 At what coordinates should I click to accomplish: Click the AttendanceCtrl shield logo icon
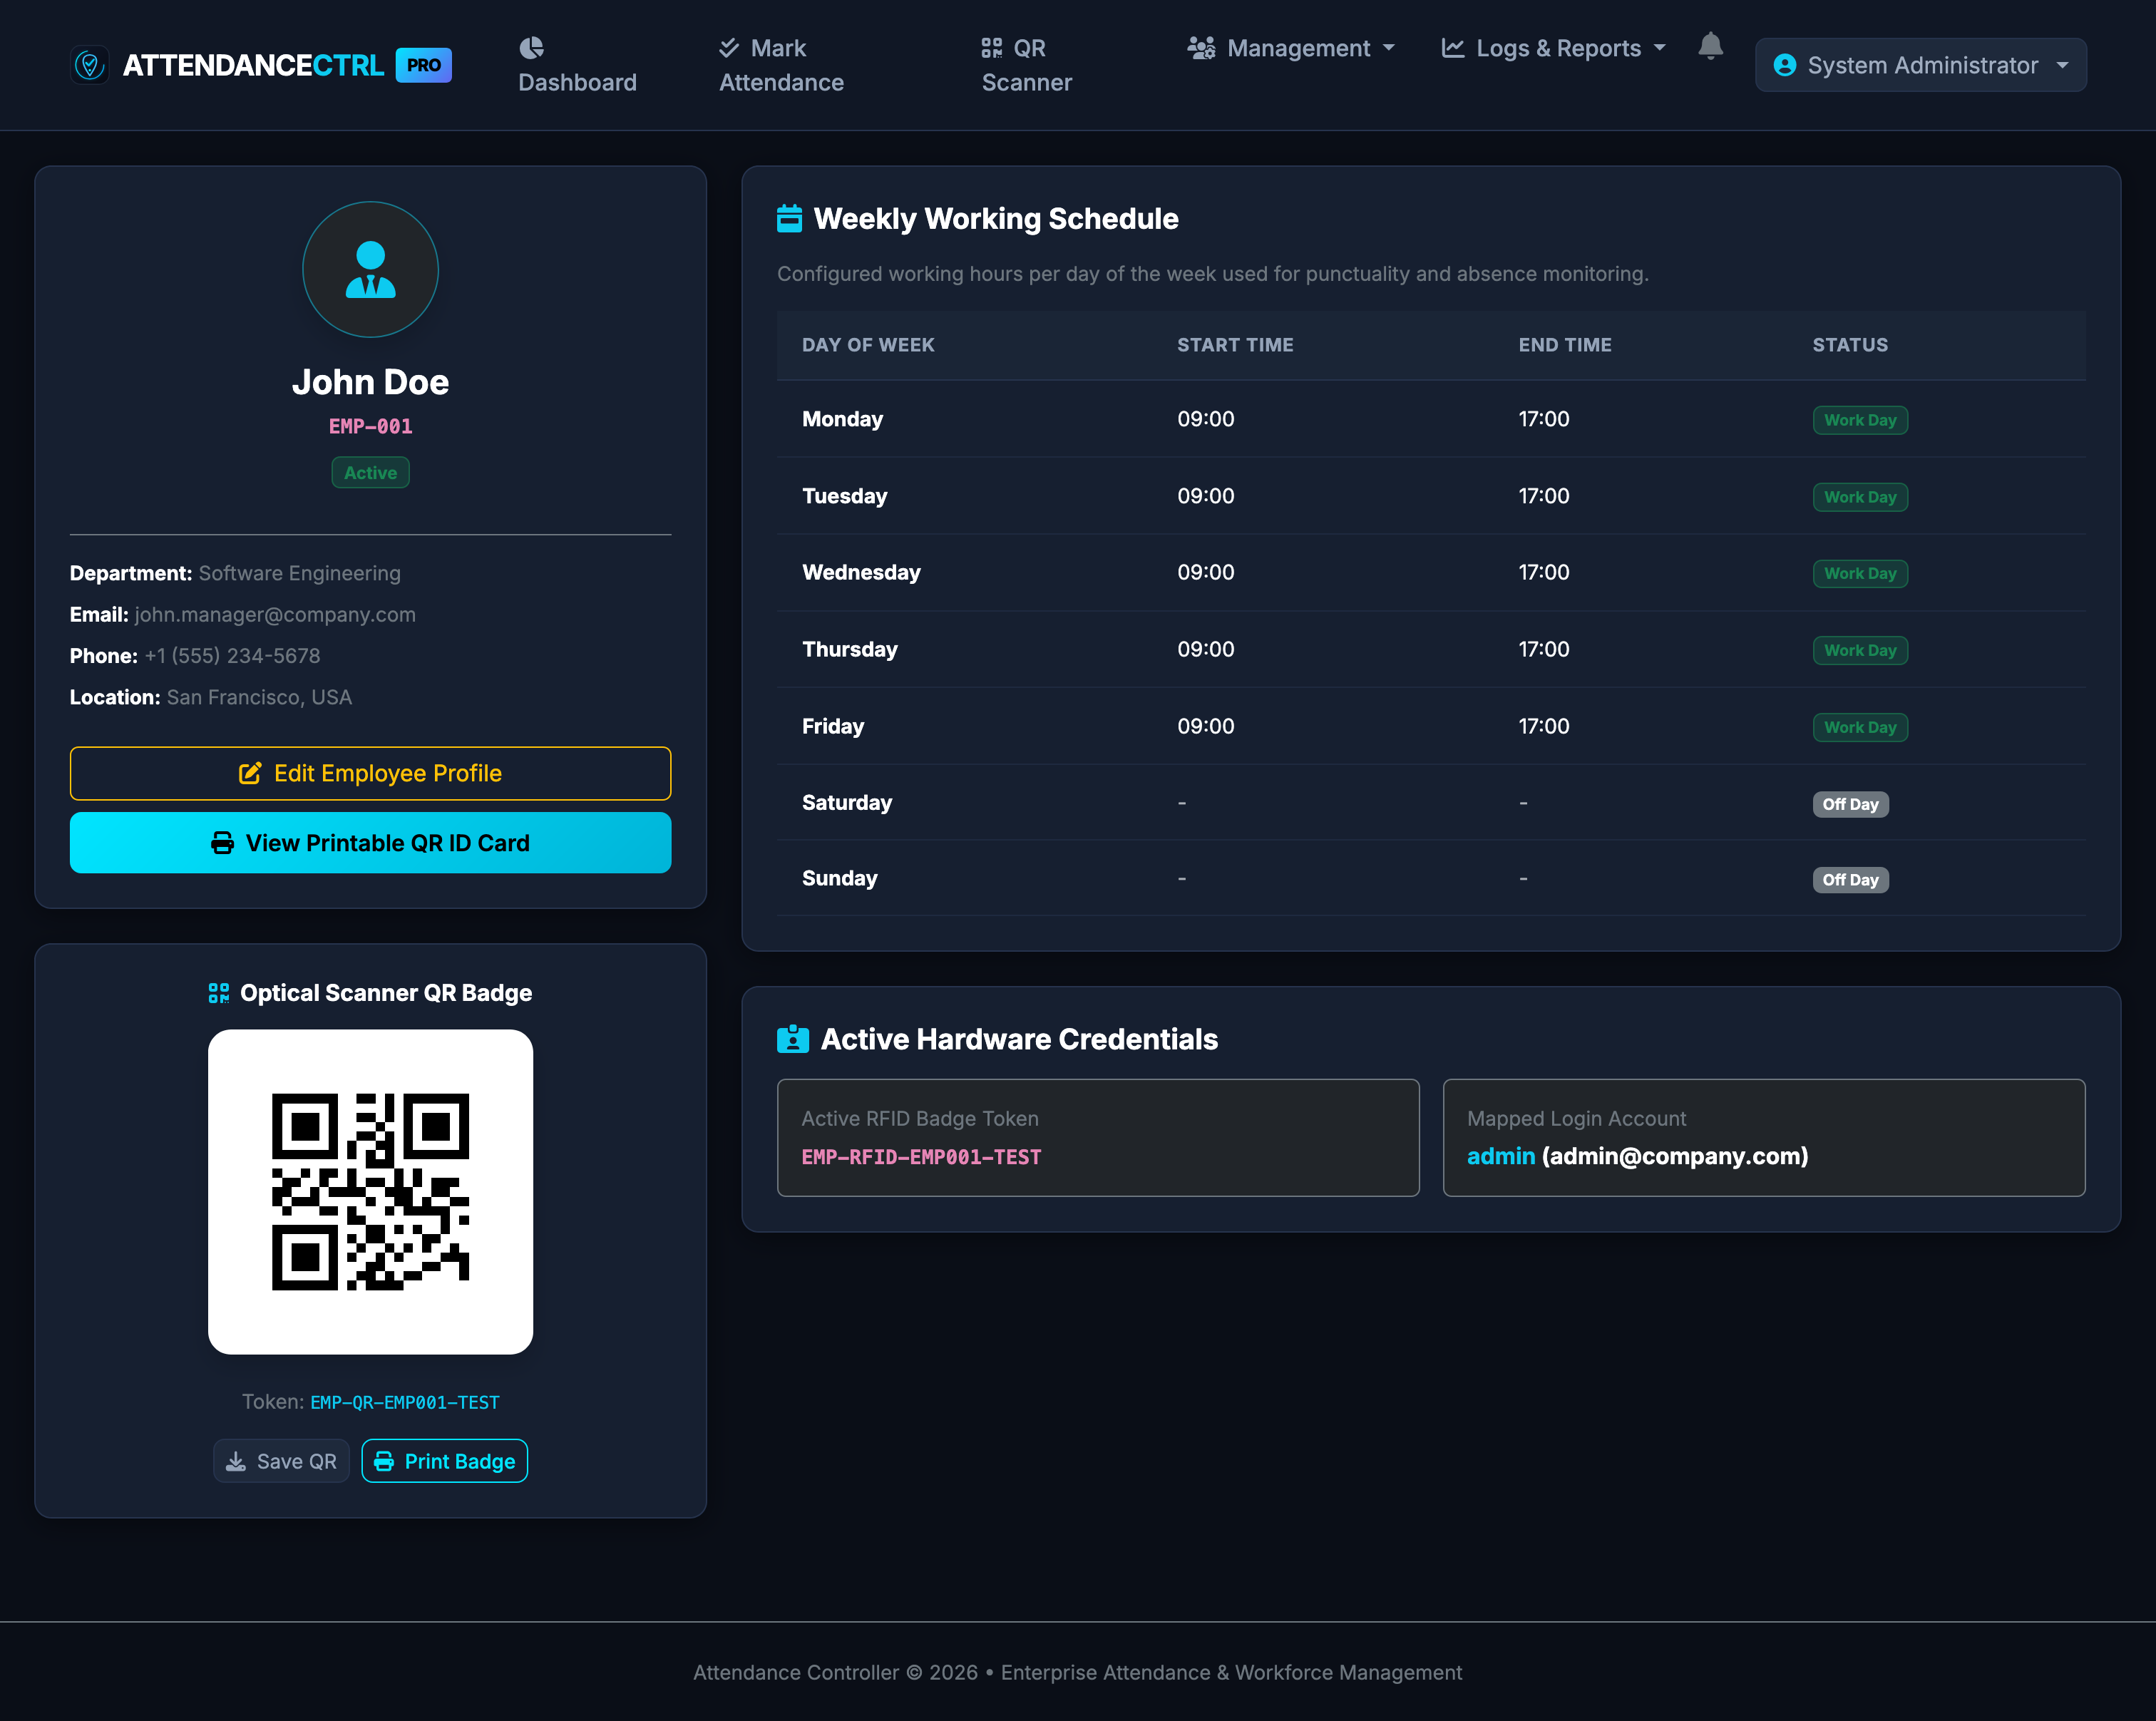coord(89,65)
